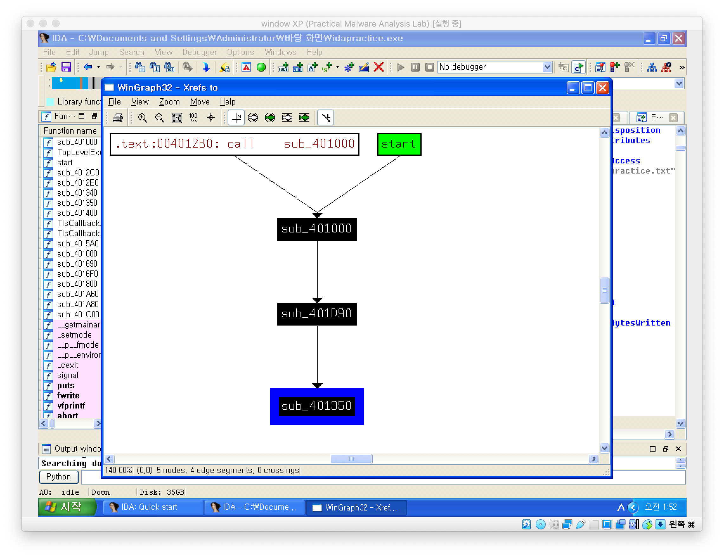
Task: Click the terminate process stop button
Action: tap(430, 67)
